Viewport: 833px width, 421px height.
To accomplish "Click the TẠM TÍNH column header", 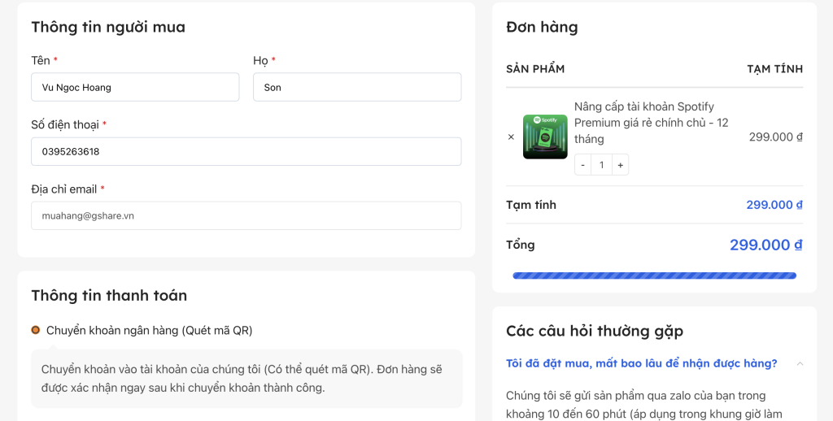I will (774, 69).
